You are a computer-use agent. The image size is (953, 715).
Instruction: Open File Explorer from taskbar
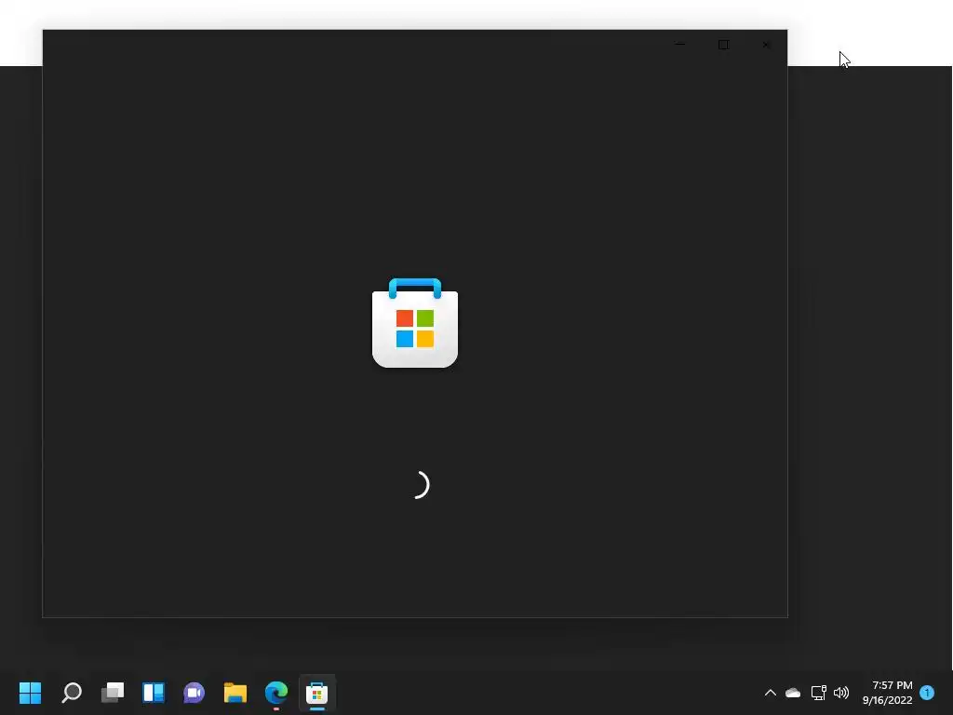[235, 692]
